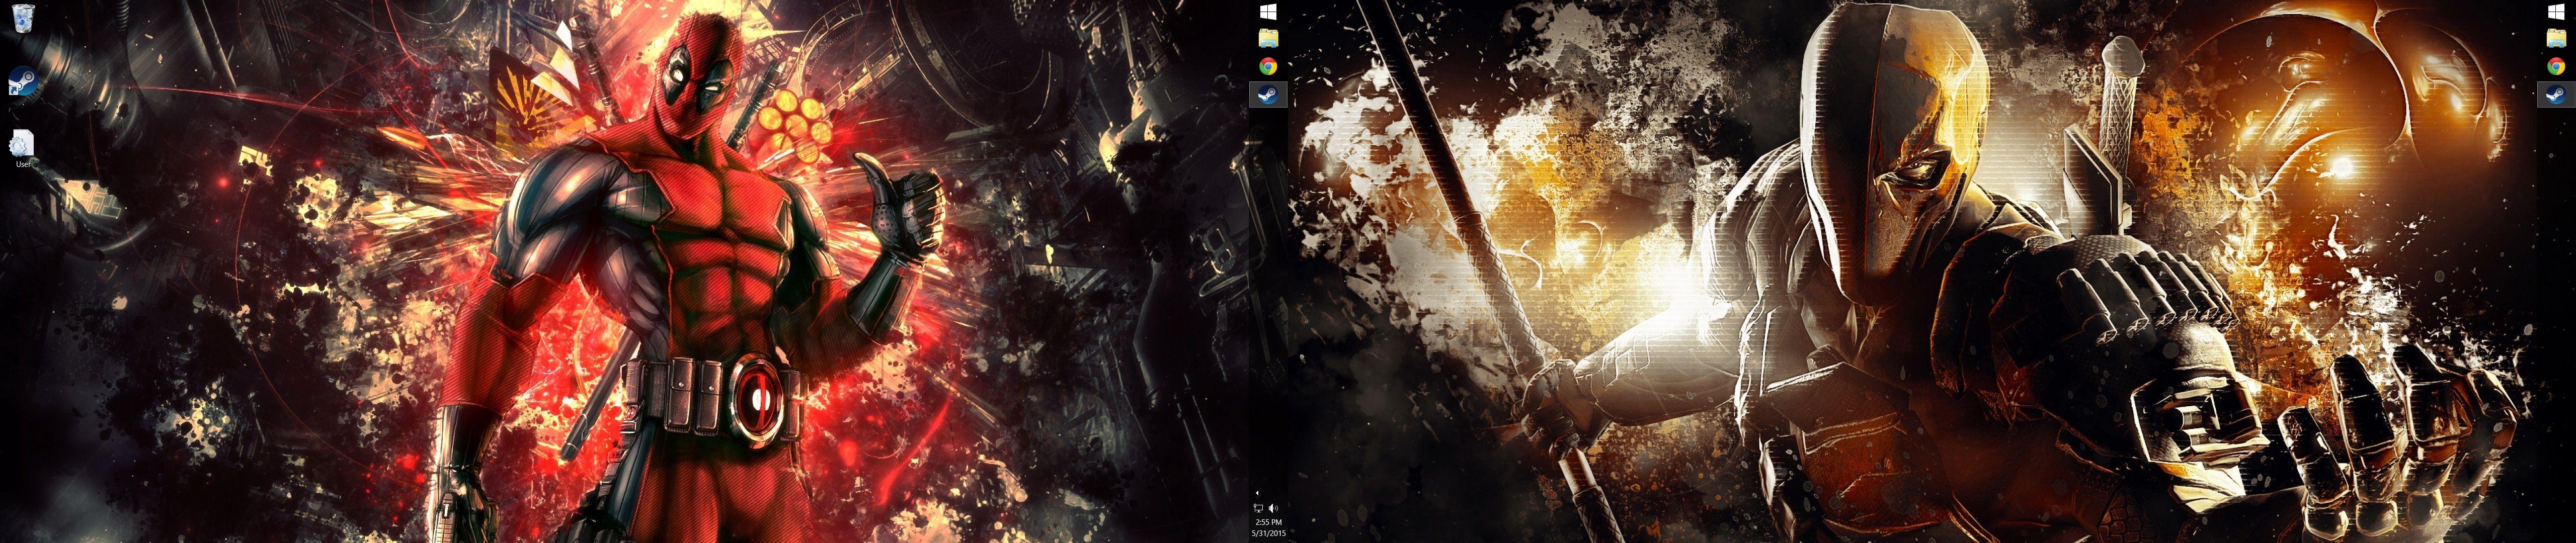Open the volume speaker tray icon
Screen dimensions: 2576x543
tap(1273, 508)
